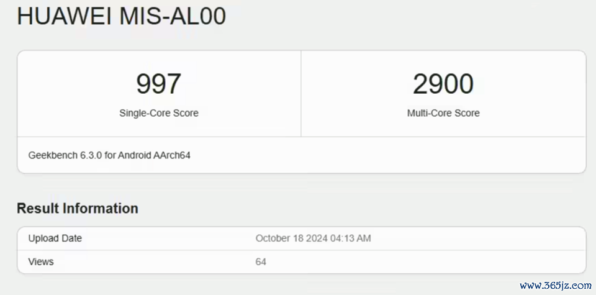Select the view count value 64
The width and height of the screenshot is (596, 295).
(261, 262)
